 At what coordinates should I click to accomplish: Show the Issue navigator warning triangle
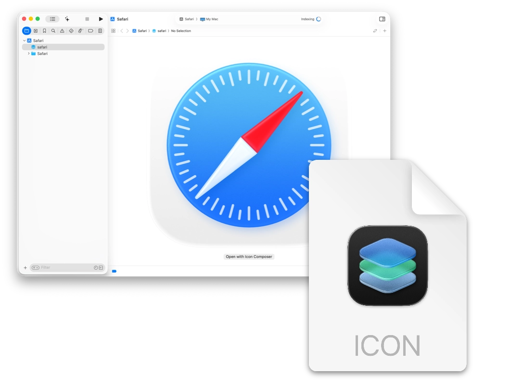click(x=62, y=30)
